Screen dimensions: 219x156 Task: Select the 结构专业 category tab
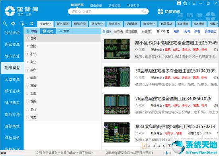click(97, 24)
